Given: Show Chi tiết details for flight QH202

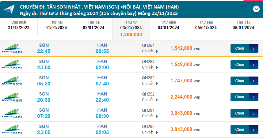Looking at the screenshot, I should pyautogui.click(x=150, y=84).
